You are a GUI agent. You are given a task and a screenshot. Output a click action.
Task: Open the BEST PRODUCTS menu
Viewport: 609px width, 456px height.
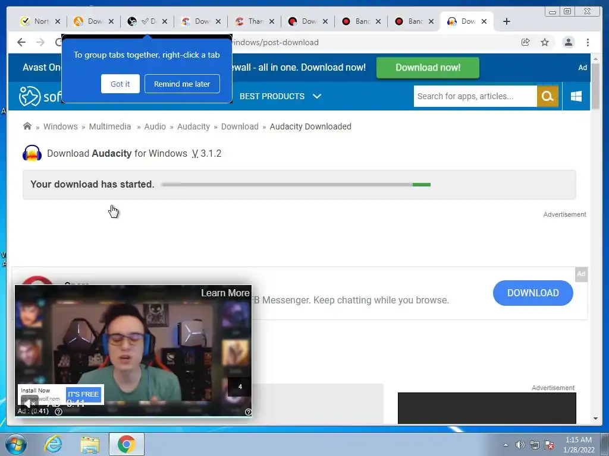pos(272,96)
